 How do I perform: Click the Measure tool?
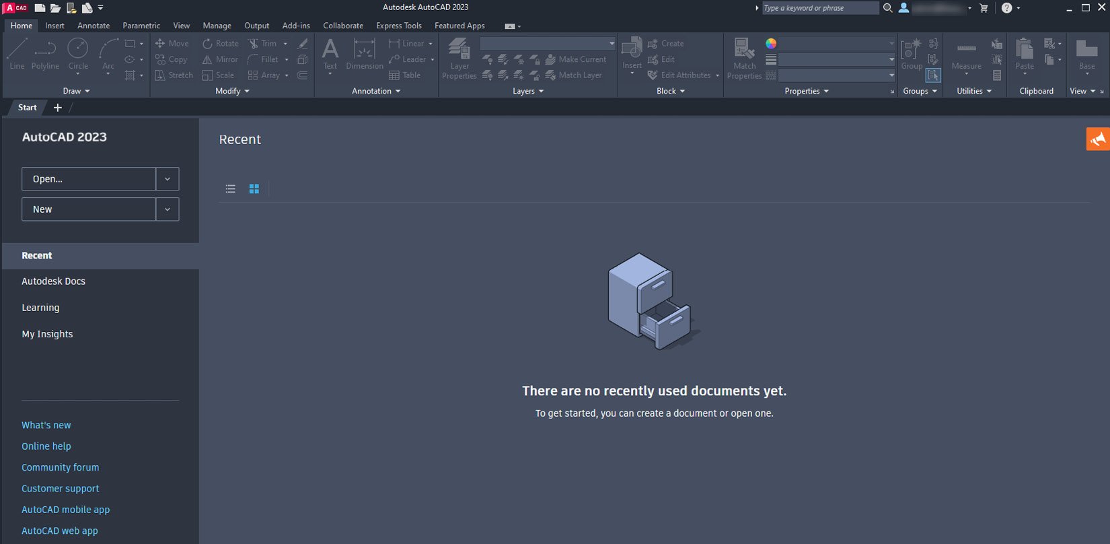(966, 54)
